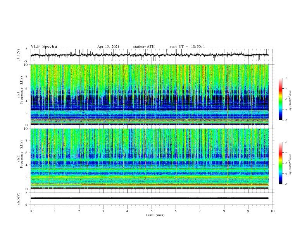Click the ch.2 PSD color bar
Viewport: 307px width, 237px height.
click(280, 163)
